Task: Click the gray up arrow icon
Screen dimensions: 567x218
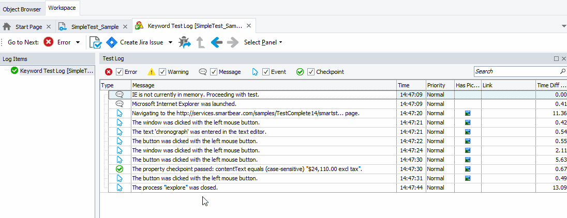Action: [x=200, y=43]
